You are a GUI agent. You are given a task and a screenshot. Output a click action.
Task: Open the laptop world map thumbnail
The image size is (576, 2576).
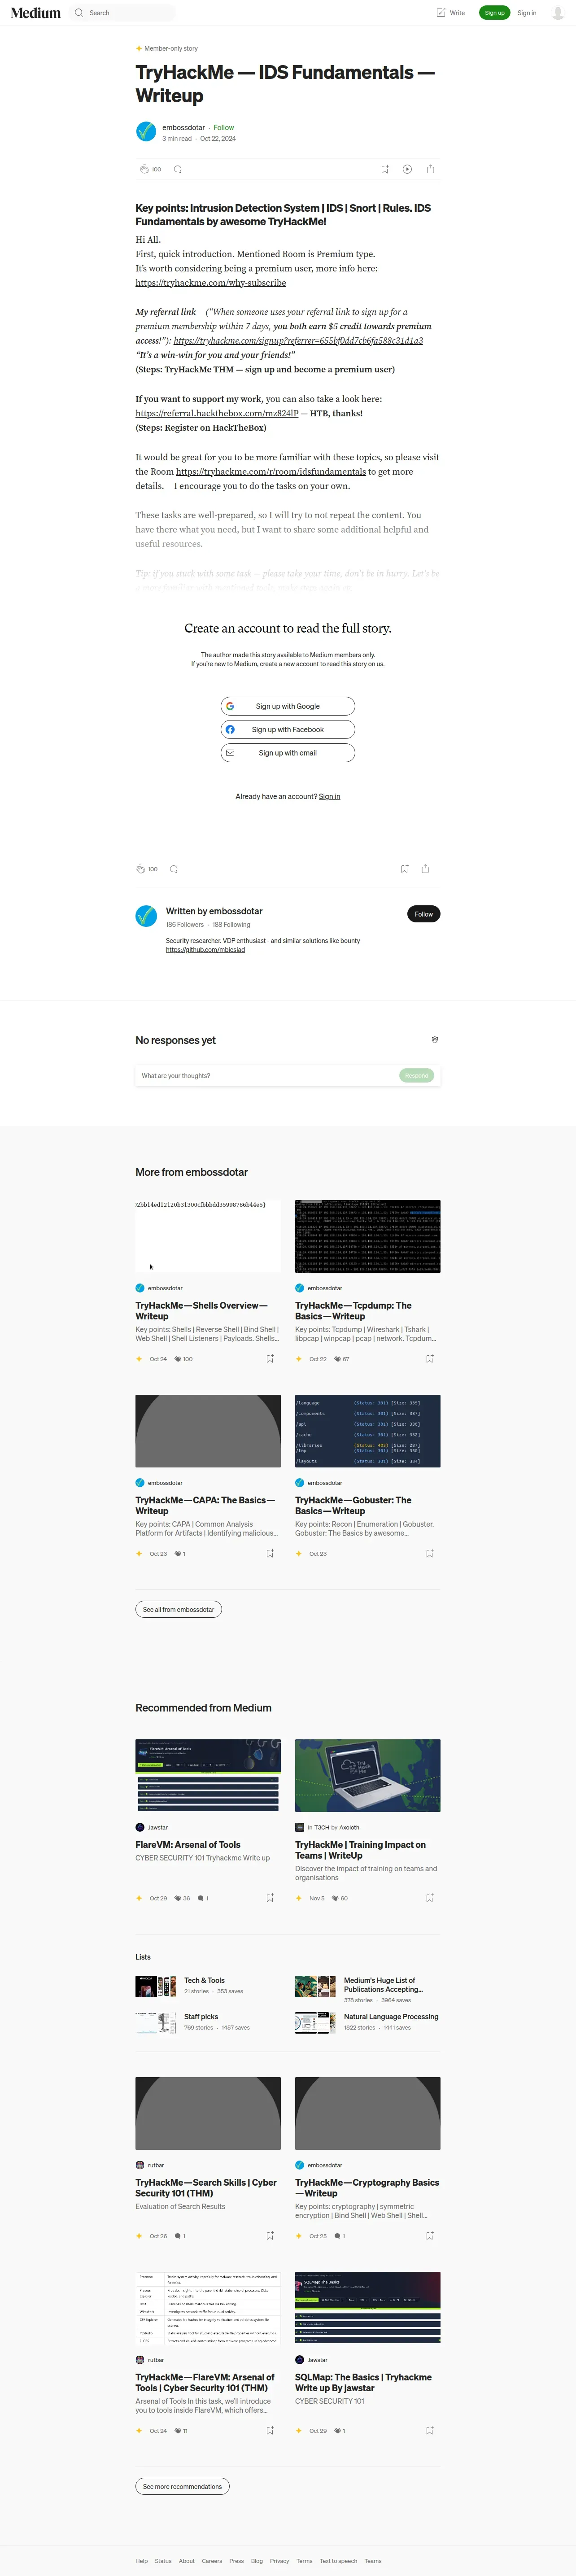click(368, 1776)
